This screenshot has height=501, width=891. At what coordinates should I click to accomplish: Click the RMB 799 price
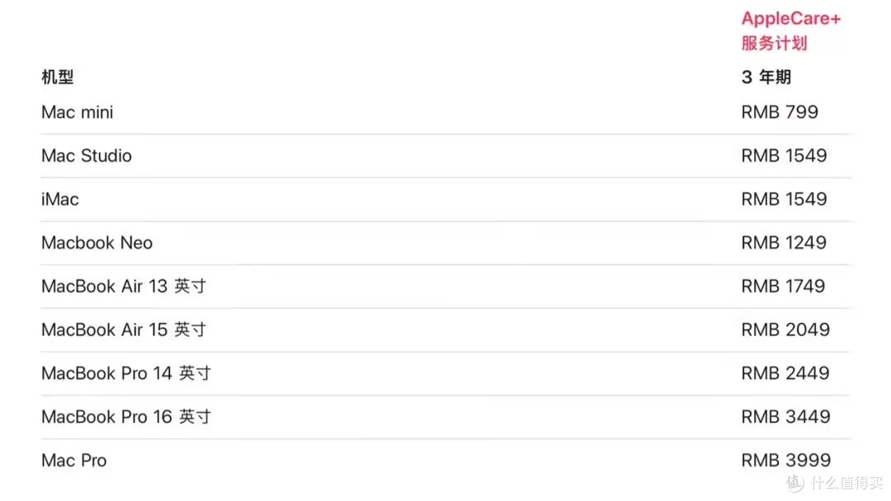[780, 112]
